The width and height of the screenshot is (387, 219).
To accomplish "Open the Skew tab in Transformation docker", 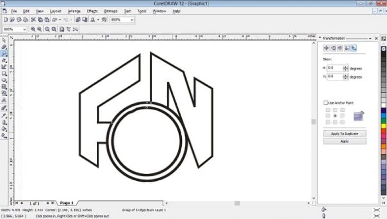I will [354, 48].
